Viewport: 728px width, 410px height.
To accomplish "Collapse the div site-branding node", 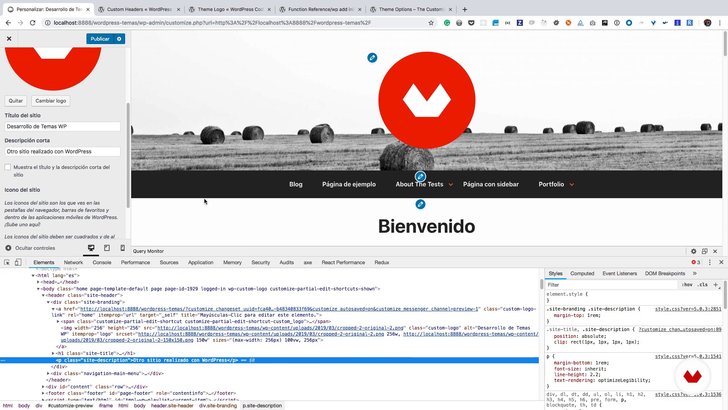I will 48,302.
